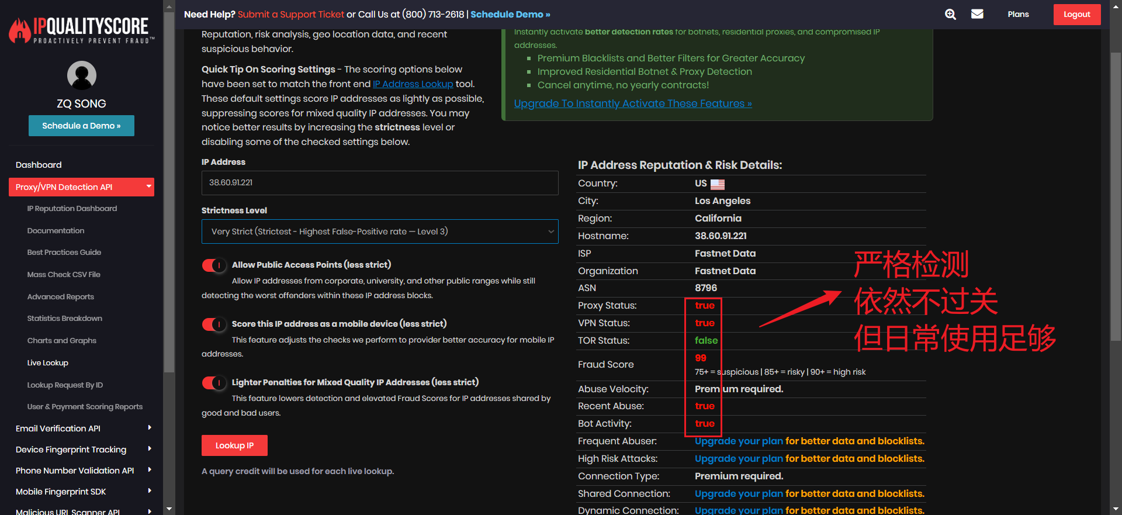
Task: Open IP Reputation Dashboard
Action: [72, 209]
